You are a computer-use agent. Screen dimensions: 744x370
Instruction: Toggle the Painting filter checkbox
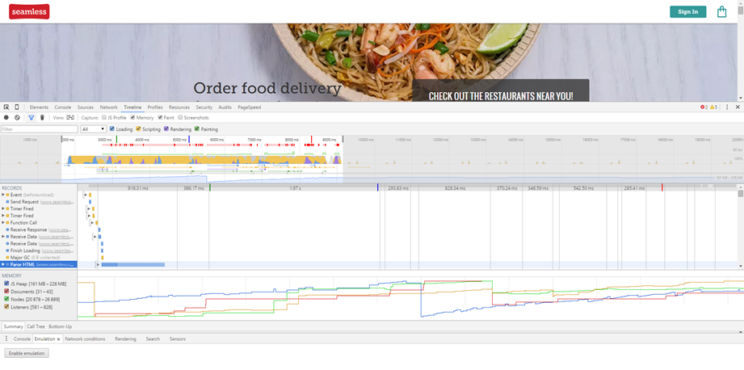(197, 128)
